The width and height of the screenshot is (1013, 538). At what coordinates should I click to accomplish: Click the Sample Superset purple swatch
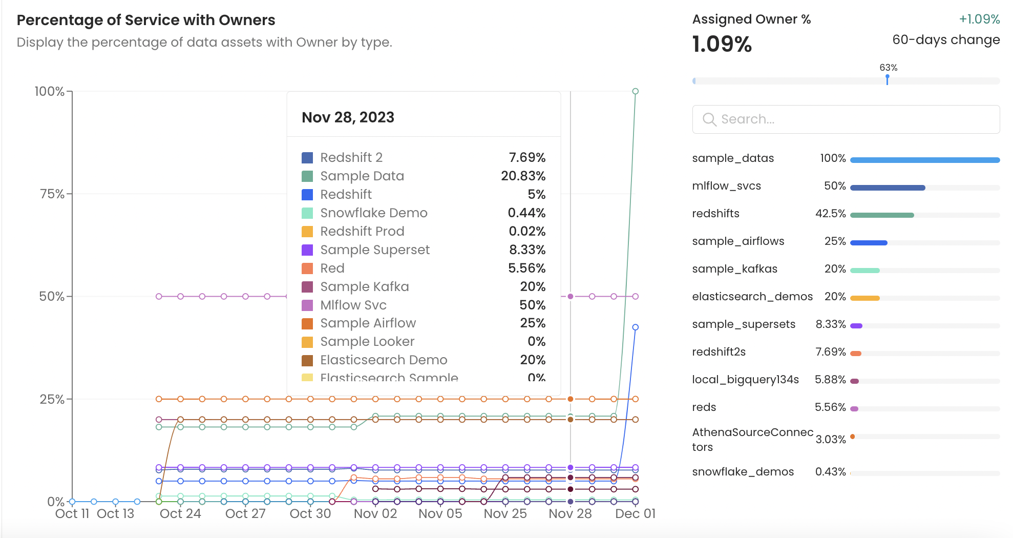(307, 250)
